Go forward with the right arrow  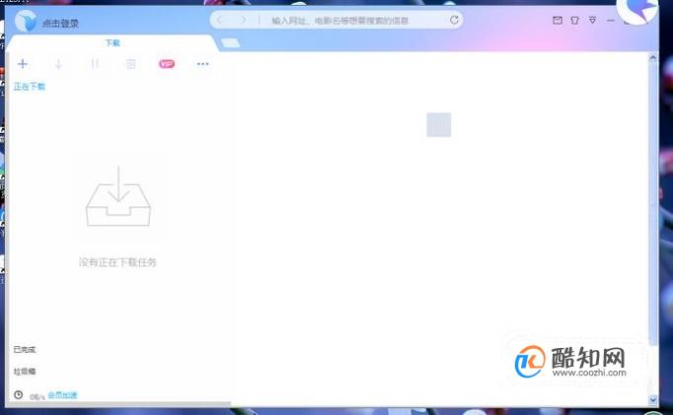pyautogui.click(x=244, y=20)
